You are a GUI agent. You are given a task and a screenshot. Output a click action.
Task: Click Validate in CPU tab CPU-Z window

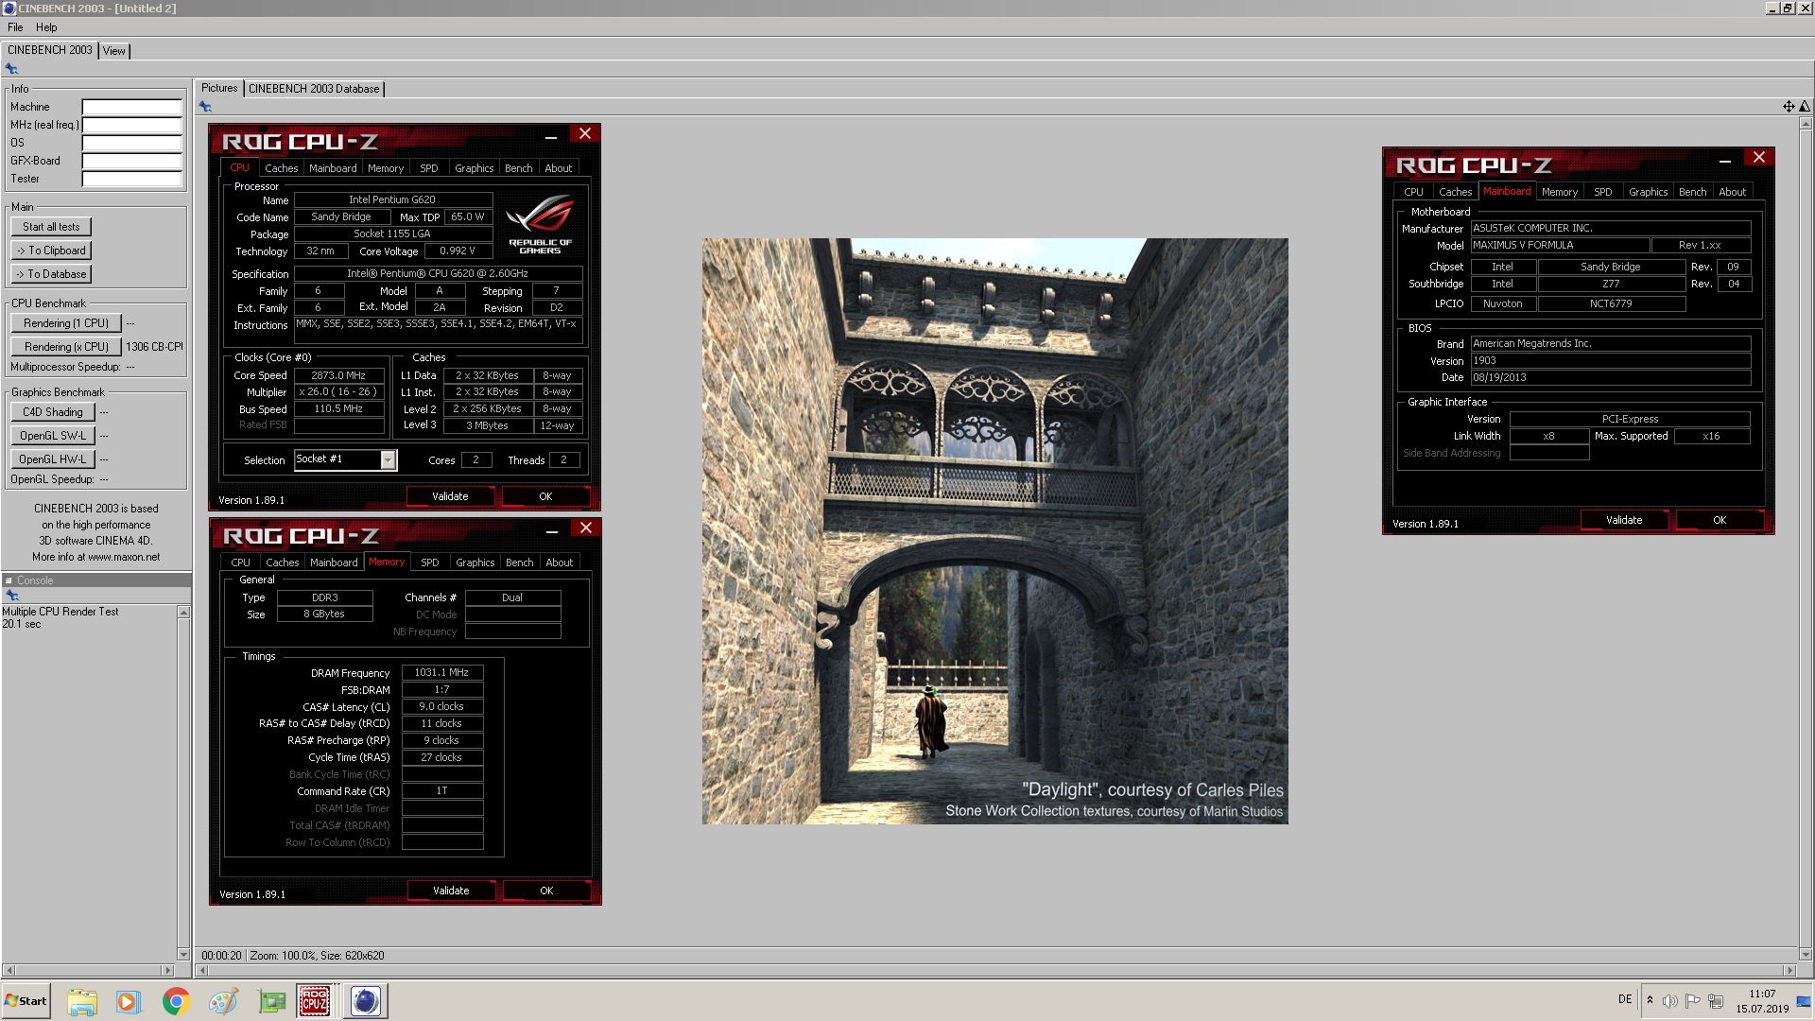tap(450, 496)
